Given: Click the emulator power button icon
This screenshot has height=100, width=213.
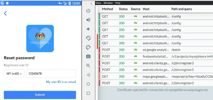Looking at the screenshot, I should 88,11.
